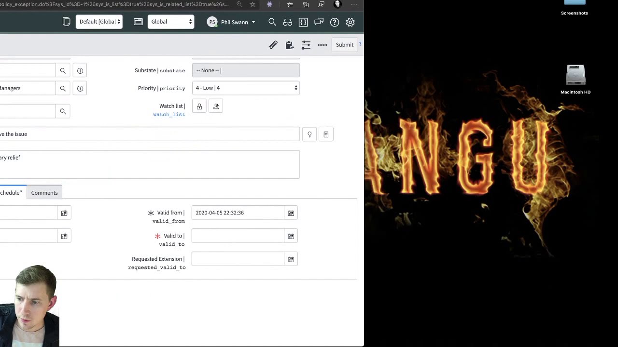The width and height of the screenshot is (618, 347).
Task: Open the more options ellipsis menu
Action: 322,44
